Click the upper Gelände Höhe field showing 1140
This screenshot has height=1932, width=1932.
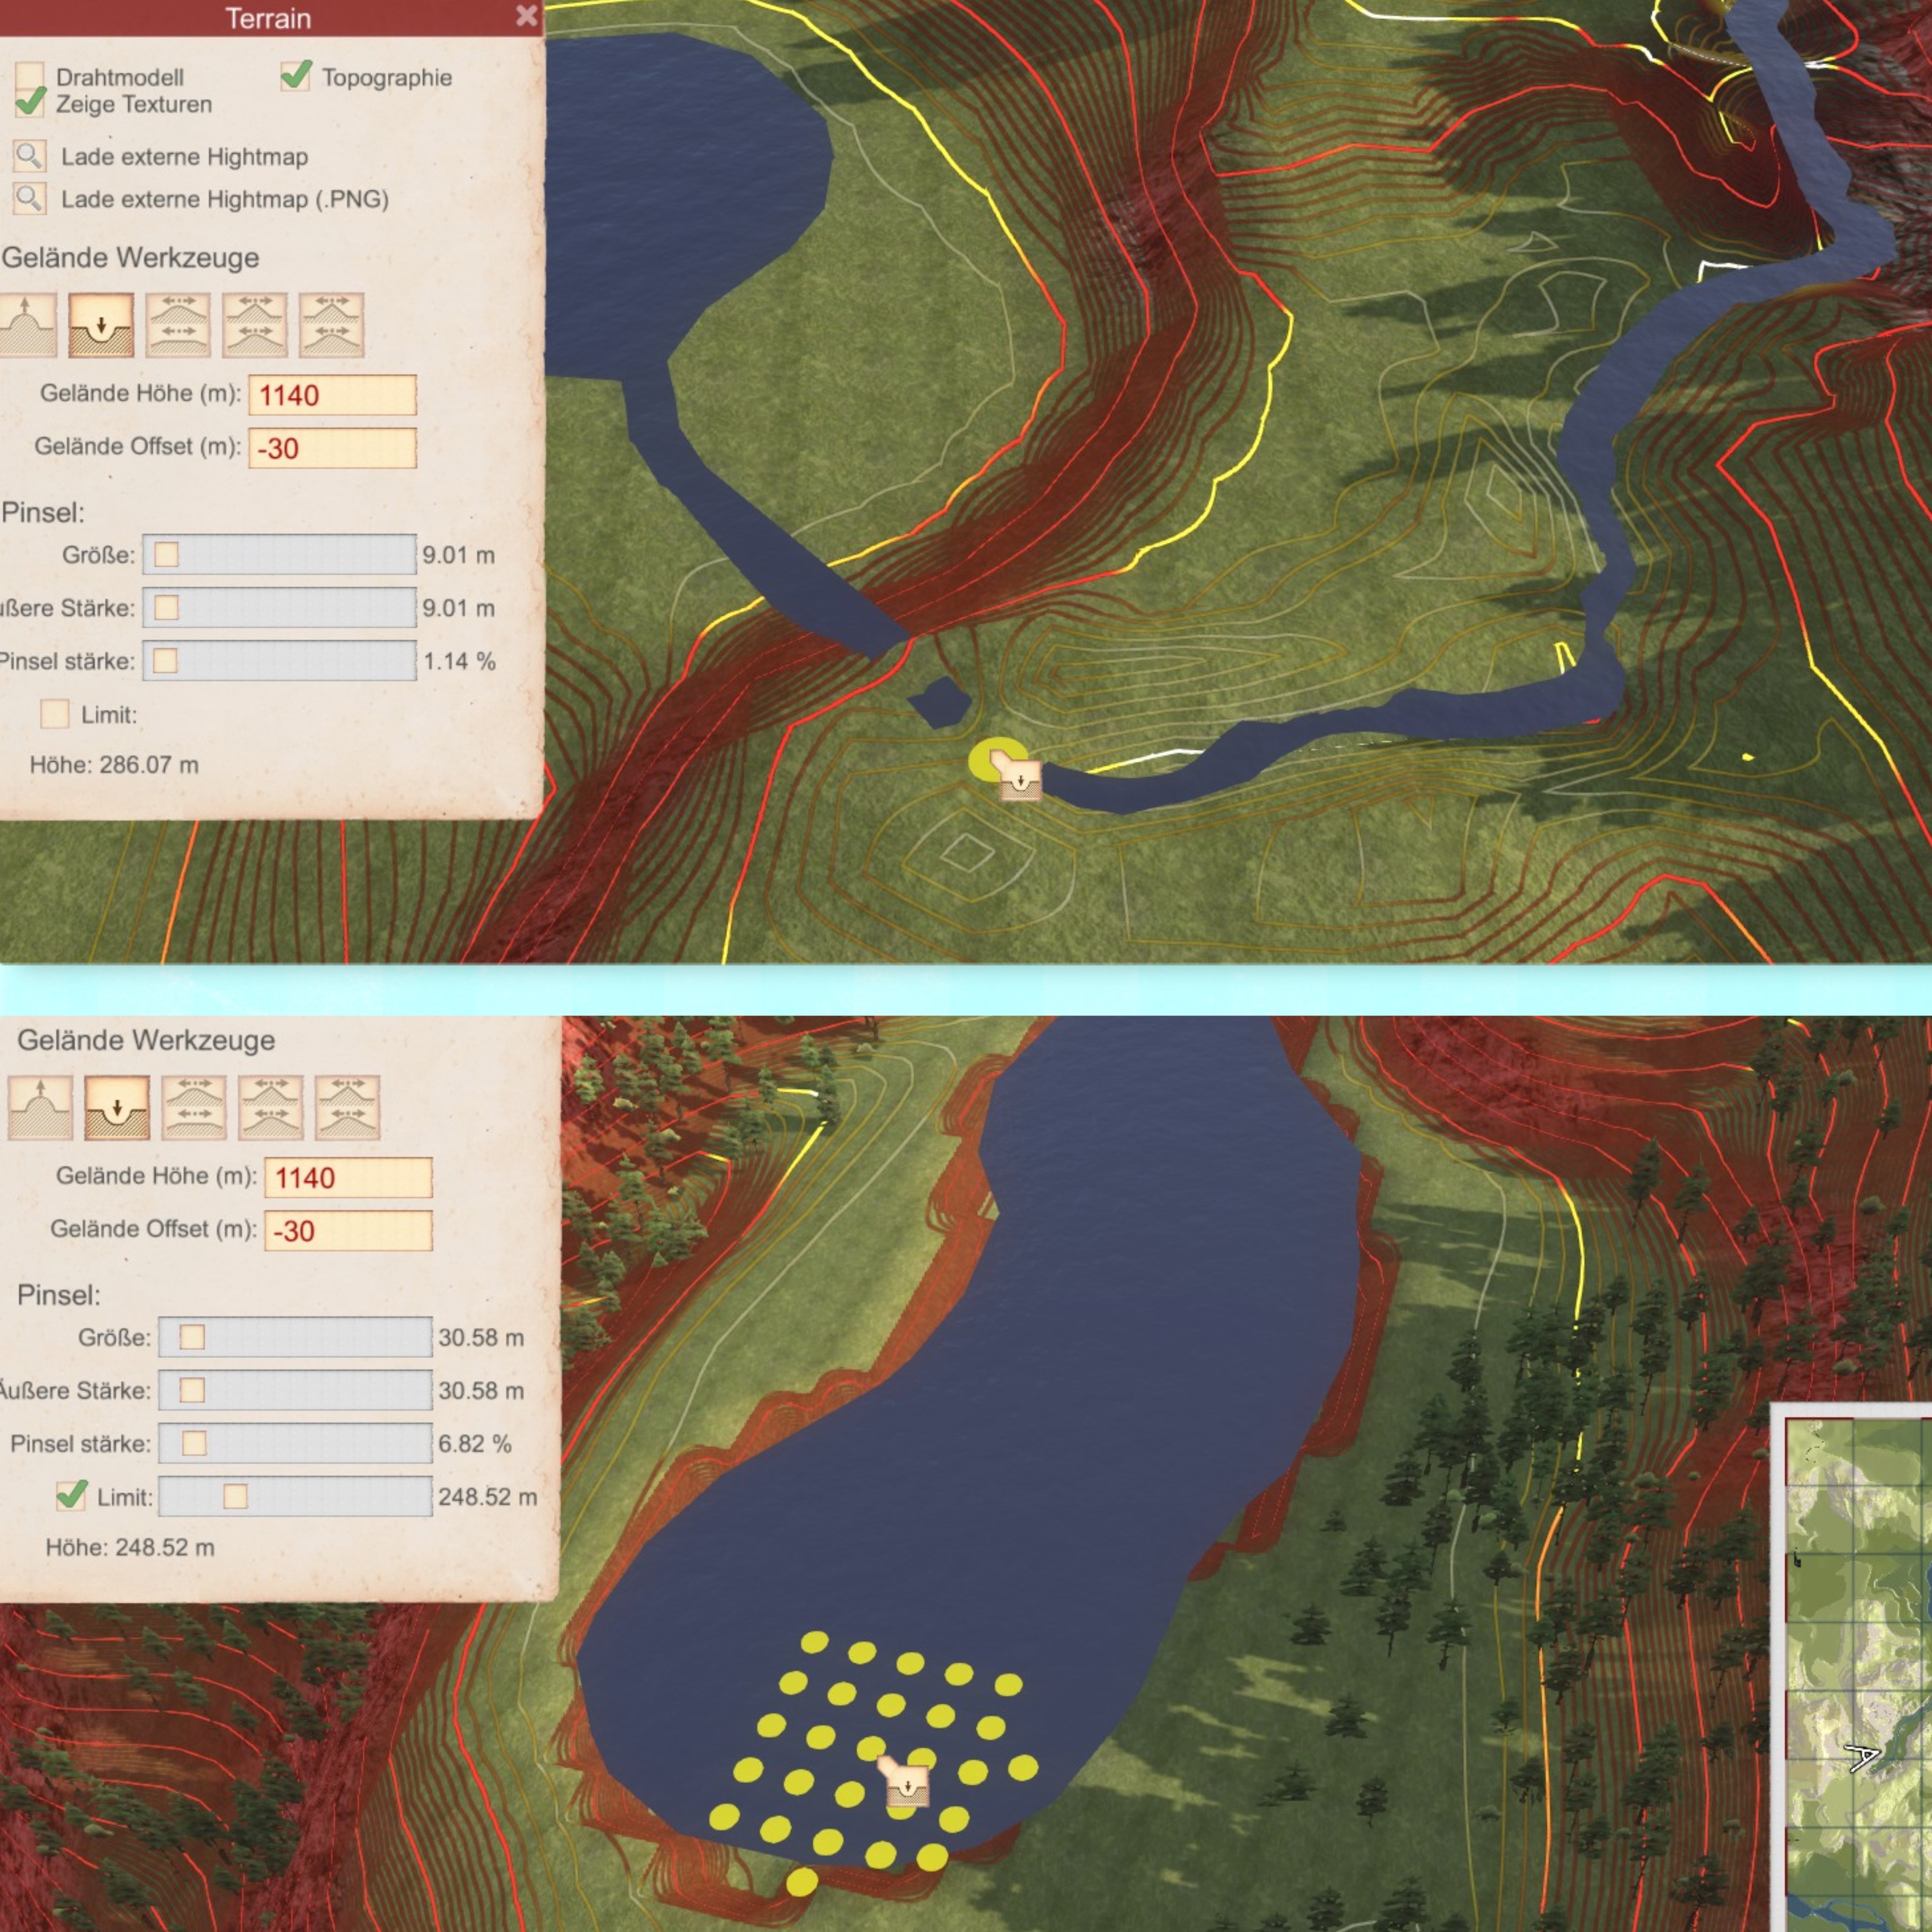332,395
